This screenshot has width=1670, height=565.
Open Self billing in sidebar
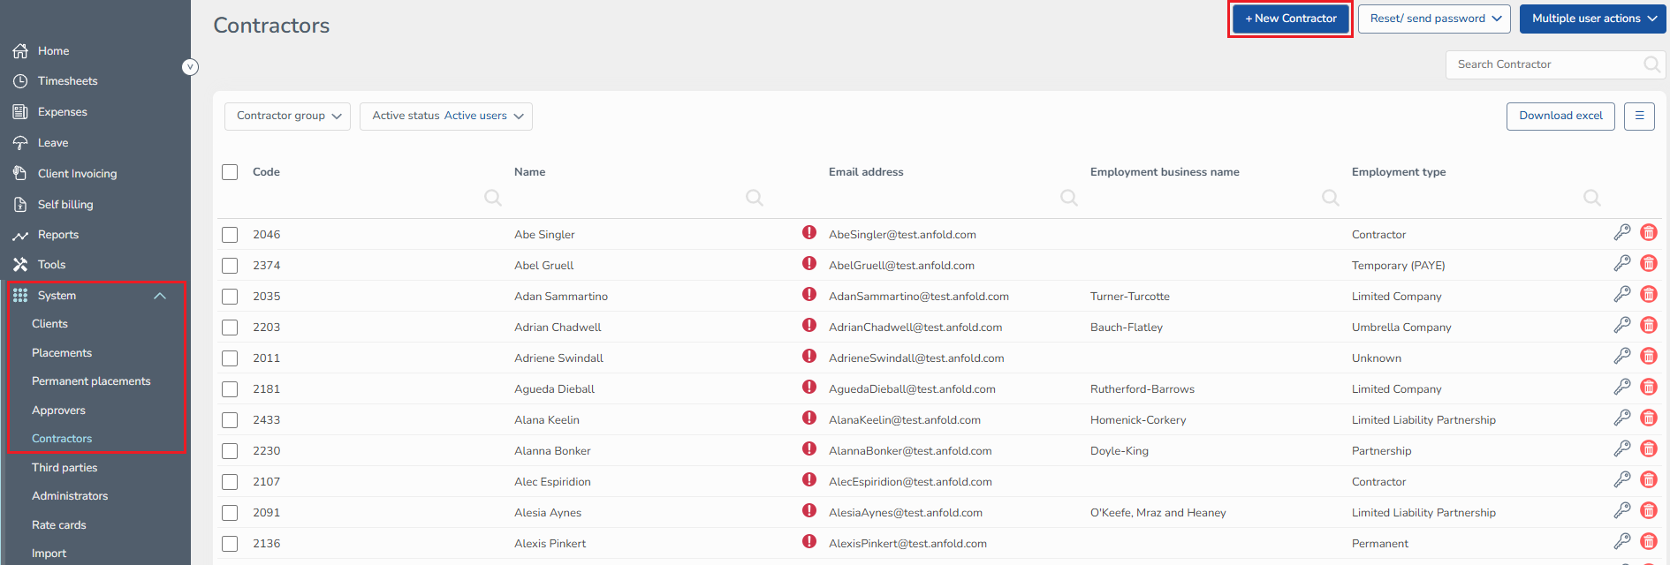click(x=65, y=205)
